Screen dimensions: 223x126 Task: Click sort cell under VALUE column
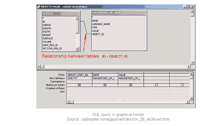[131, 82]
